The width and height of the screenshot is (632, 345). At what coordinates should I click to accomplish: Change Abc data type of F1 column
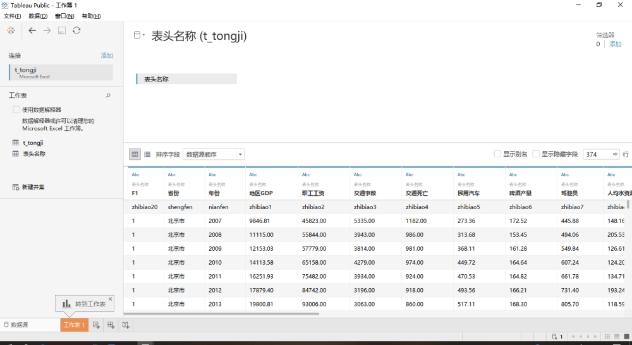[135, 175]
